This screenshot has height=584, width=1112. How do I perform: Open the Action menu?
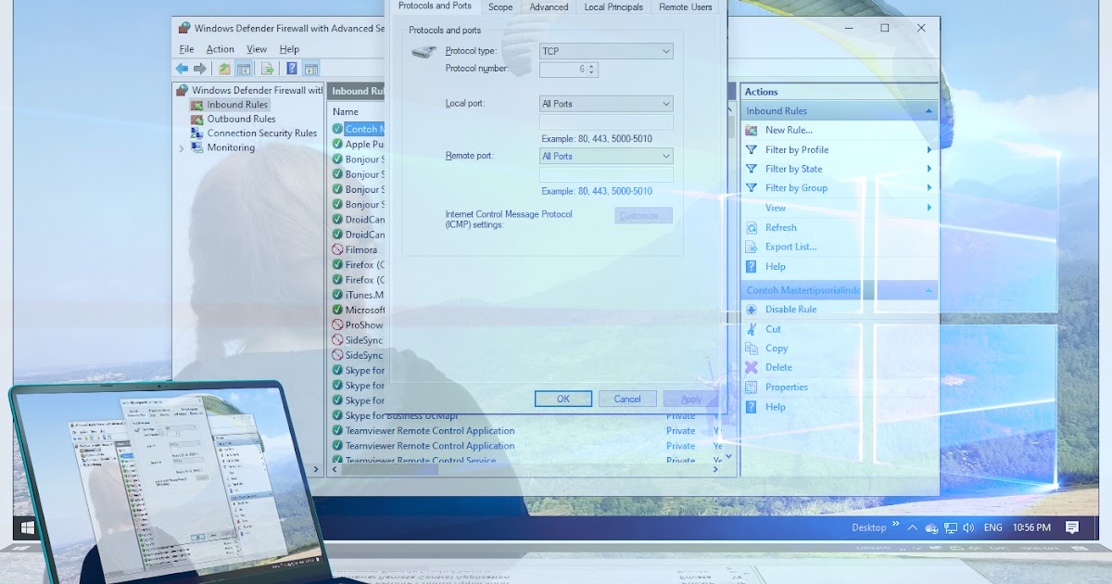pos(220,49)
